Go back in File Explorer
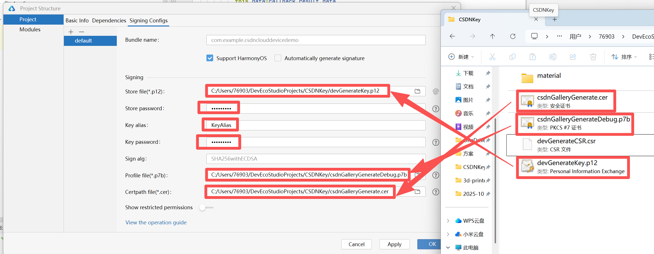This screenshot has height=254, width=654. click(452, 36)
